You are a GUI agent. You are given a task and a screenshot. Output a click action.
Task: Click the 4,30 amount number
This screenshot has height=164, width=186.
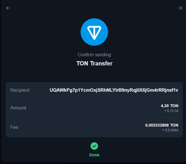click(165, 106)
